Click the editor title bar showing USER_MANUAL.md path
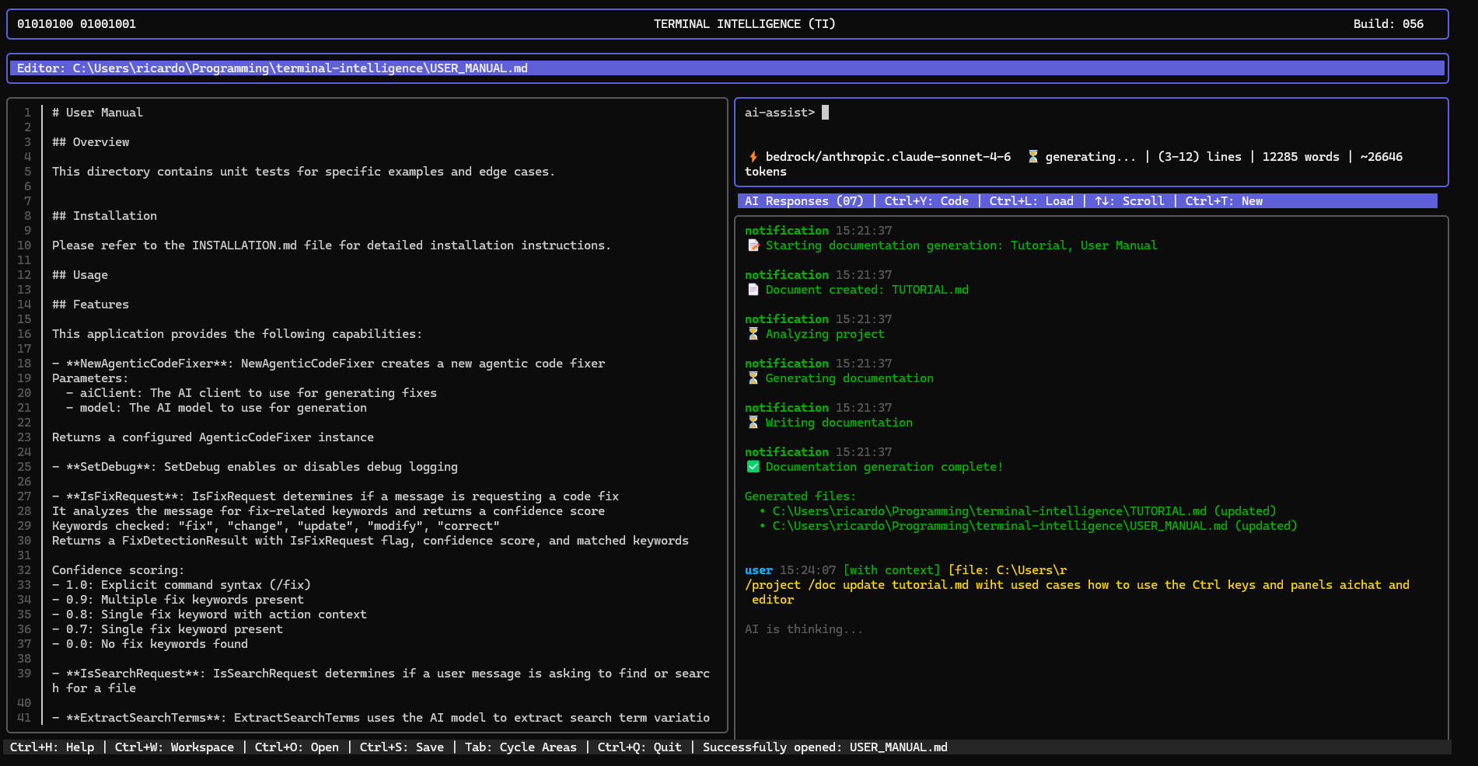This screenshot has height=766, width=1478. (272, 68)
